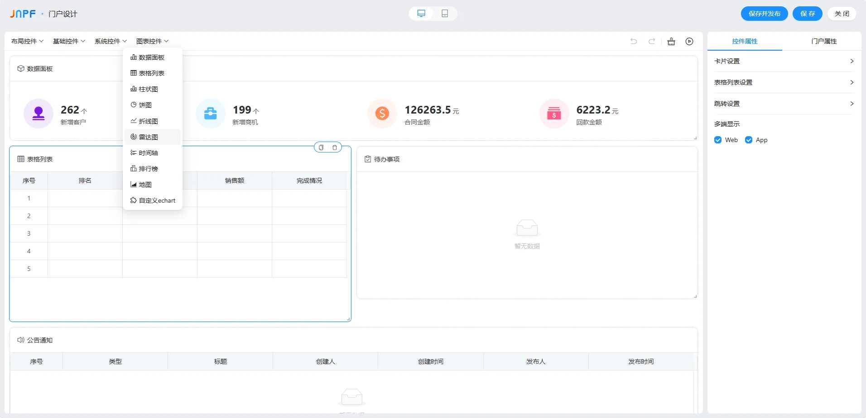Click the 发布人 column header
The width and height of the screenshot is (866, 418).
(x=536, y=361)
